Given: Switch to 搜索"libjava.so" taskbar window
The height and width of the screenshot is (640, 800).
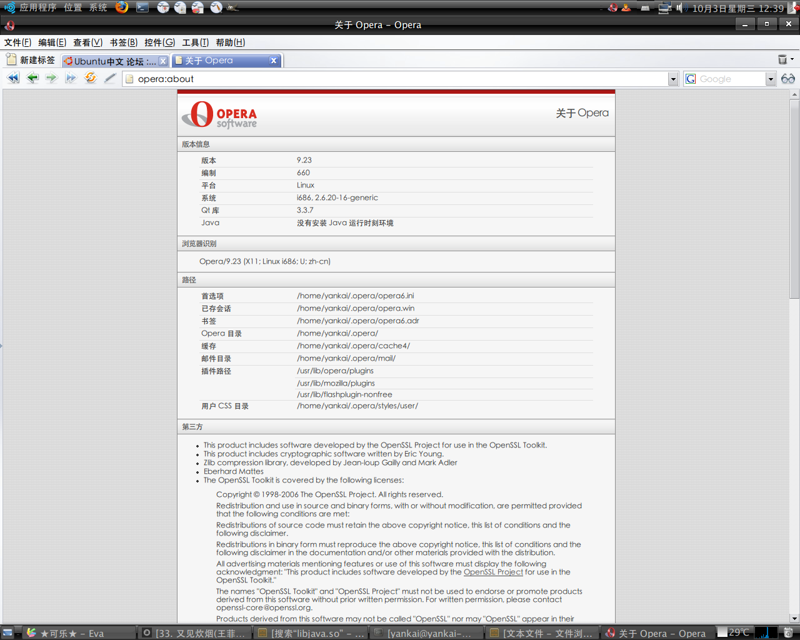Looking at the screenshot, I should point(311,633).
